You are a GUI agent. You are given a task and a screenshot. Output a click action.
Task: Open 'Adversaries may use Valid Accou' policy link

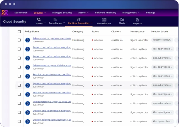(x=52, y=66)
